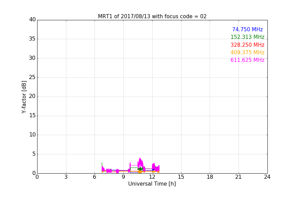Click the x-axis tick label 21
The width and height of the screenshot is (297, 198).
tap(239, 177)
